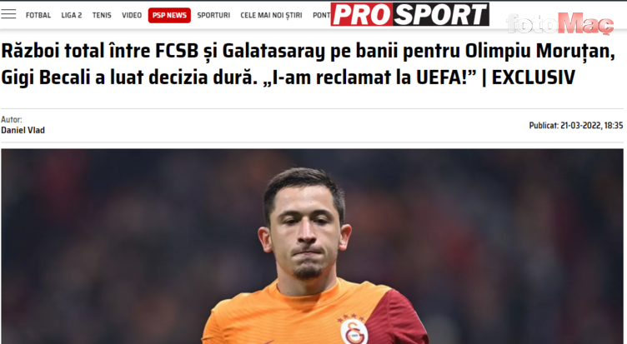Open the hamburger menu icon

tap(8, 14)
